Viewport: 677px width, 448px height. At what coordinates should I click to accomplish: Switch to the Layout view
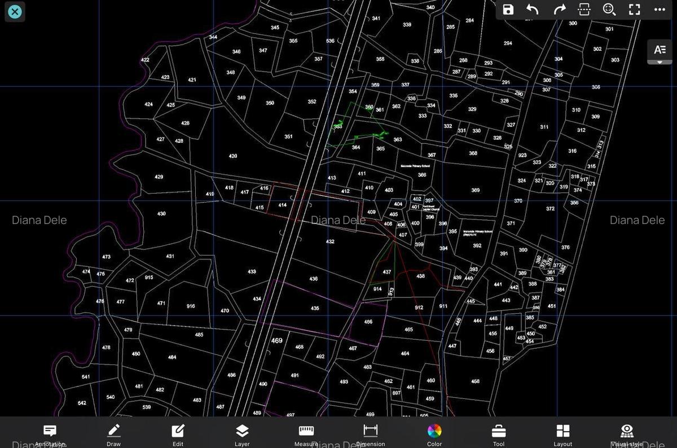coord(563,435)
